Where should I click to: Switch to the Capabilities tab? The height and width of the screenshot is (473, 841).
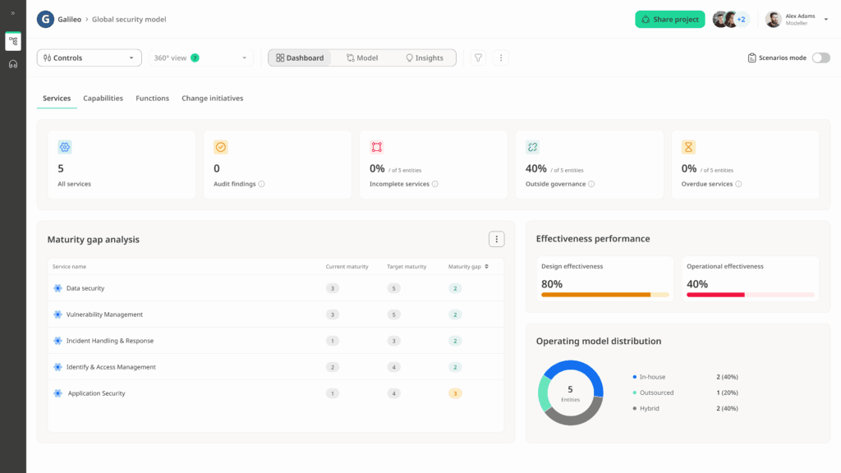(x=103, y=99)
